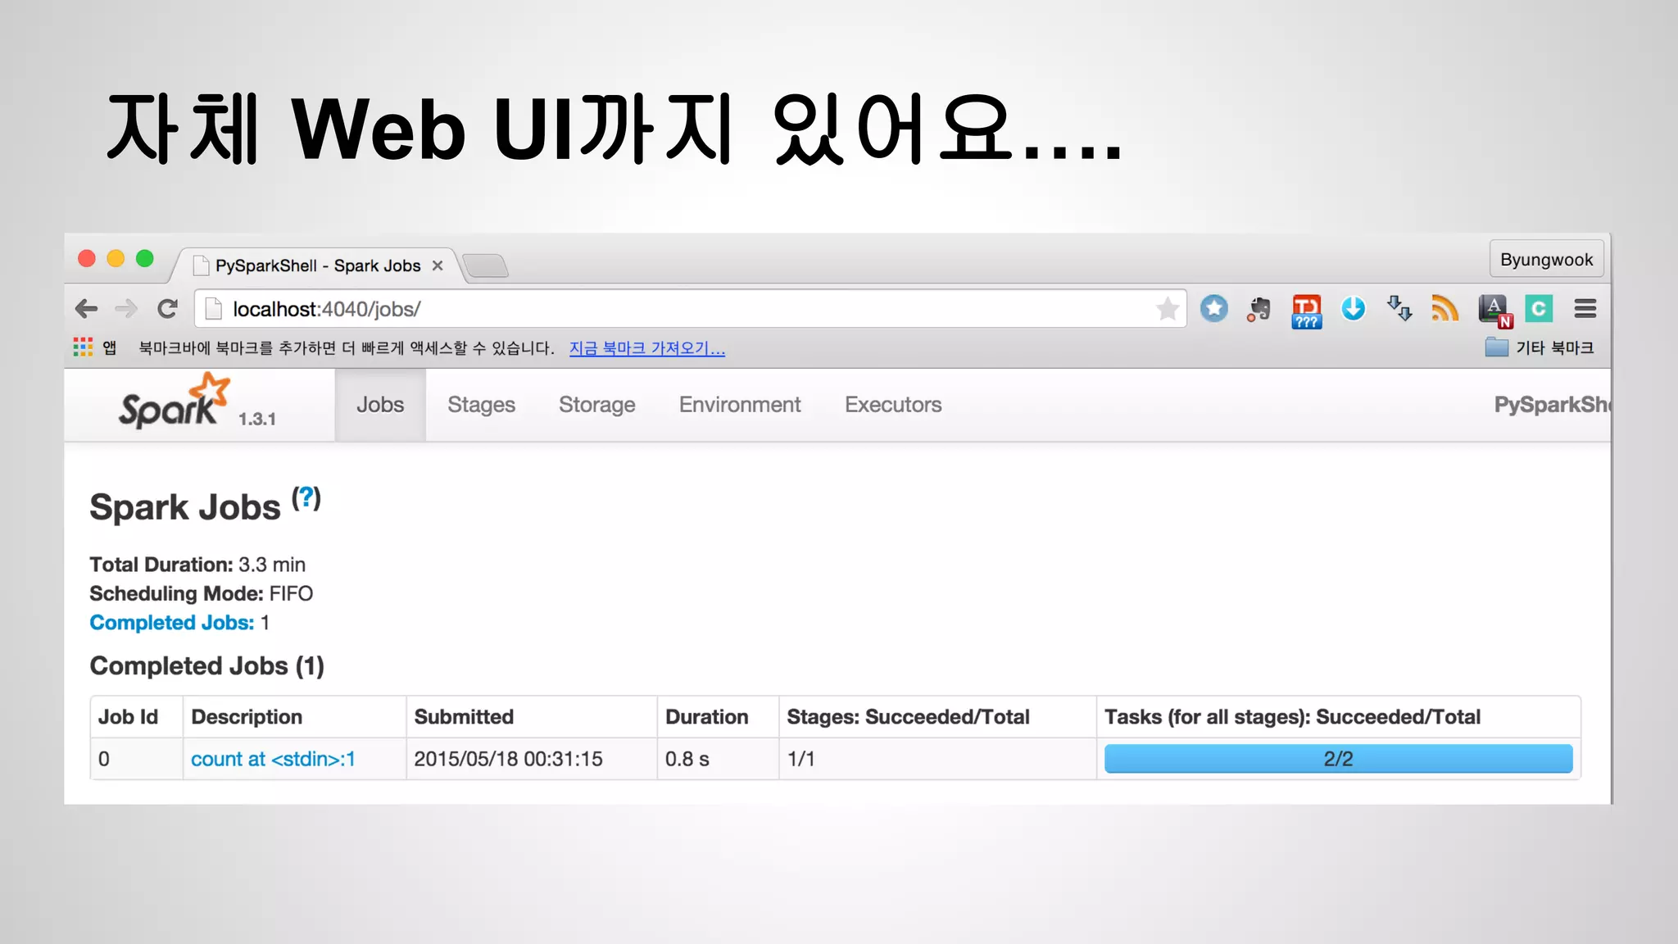Open the Stages tab
Viewport: 1678px width, 944px height.
pyautogui.click(x=482, y=405)
